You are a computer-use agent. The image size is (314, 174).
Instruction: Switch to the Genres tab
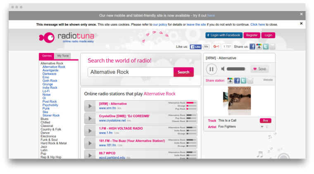point(47,56)
